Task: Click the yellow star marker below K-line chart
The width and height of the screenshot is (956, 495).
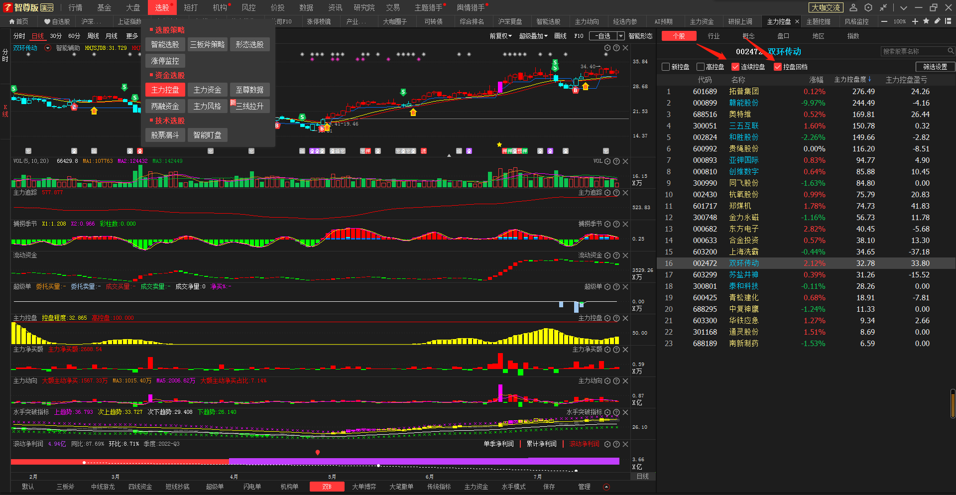Action: point(499,144)
